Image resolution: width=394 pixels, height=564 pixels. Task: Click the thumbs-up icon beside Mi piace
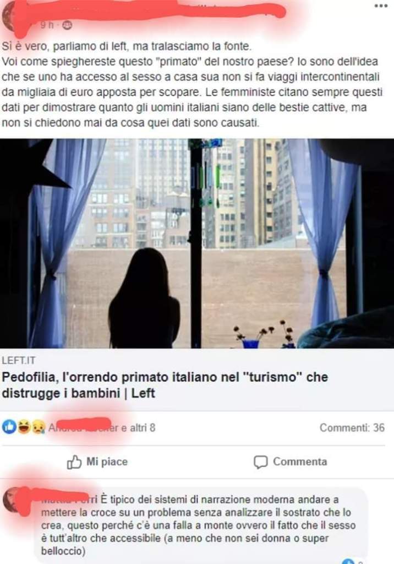coord(74,462)
